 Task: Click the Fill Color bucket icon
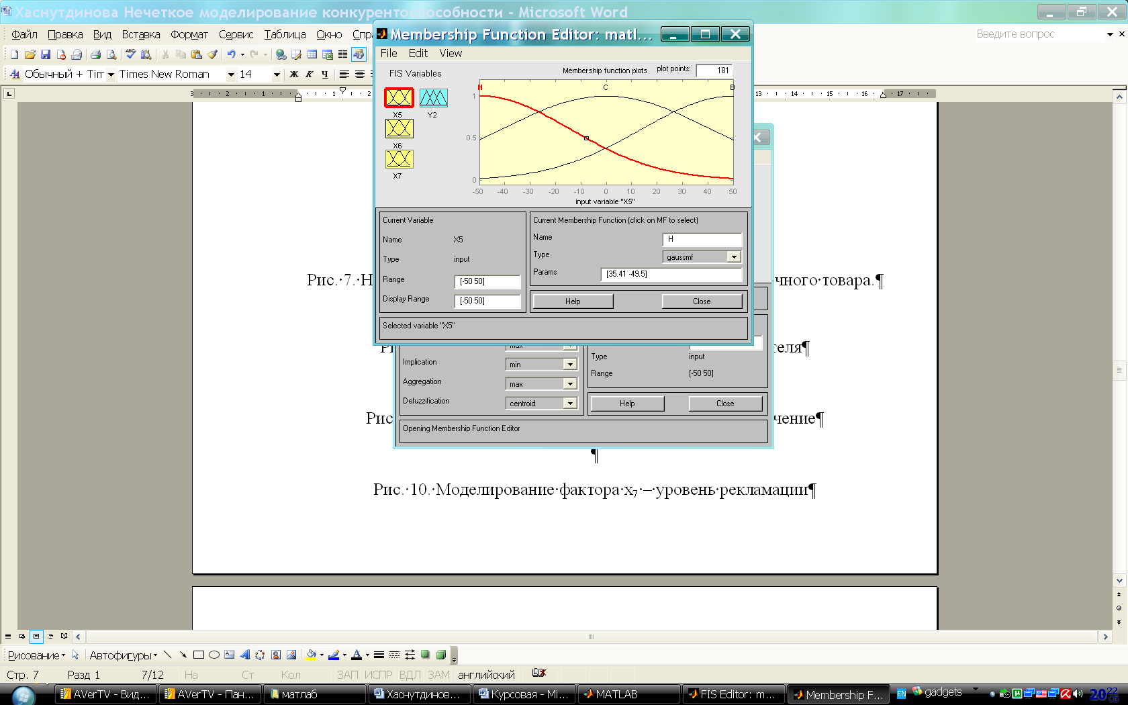tap(311, 655)
